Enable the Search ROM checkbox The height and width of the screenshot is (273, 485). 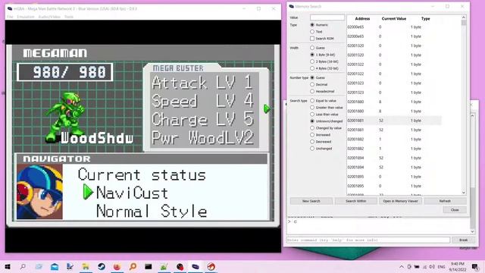point(312,39)
